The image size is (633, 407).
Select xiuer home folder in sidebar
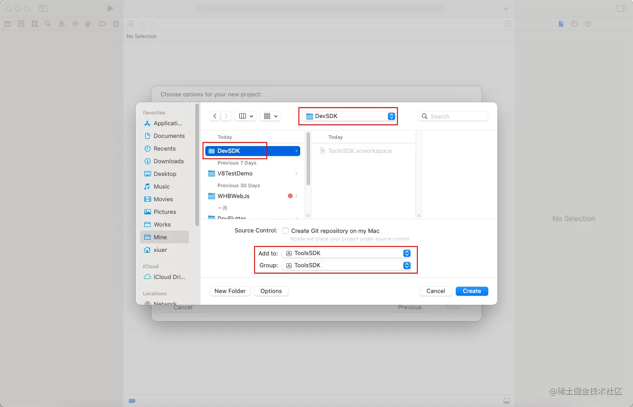click(x=164, y=250)
